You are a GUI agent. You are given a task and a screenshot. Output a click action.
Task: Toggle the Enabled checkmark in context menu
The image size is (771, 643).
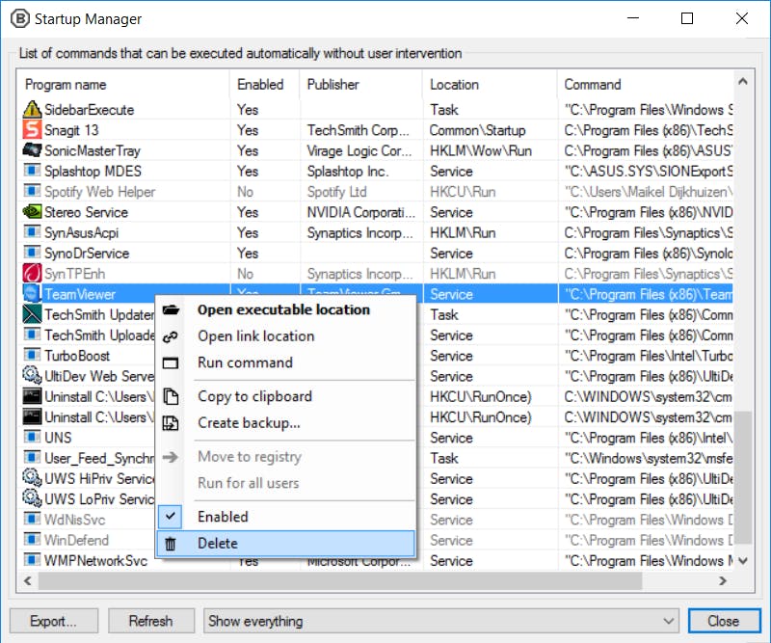[x=171, y=517]
